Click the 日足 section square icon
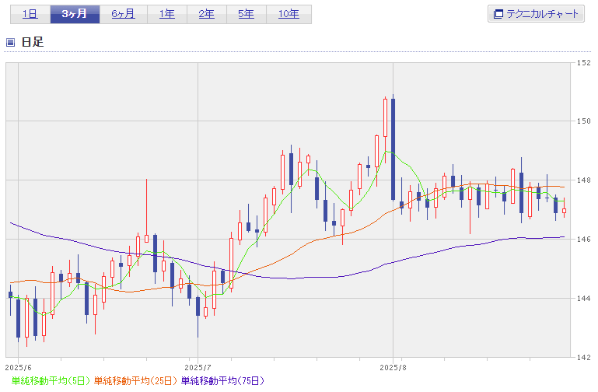Viewport: 598px width, 392px height. click(11, 42)
